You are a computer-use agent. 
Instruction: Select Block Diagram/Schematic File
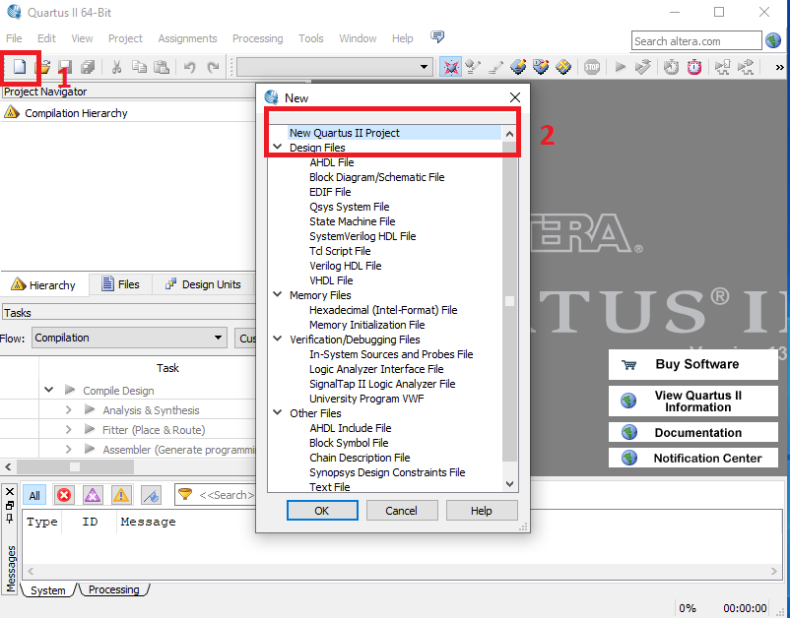tap(377, 177)
